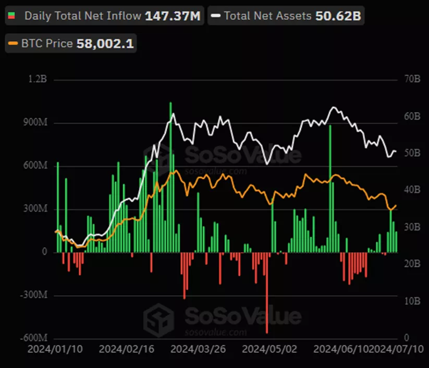The width and height of the screenshot is (429, 368).
Task: Open the lower sosovalue.com watermark link
Action: 216,332
